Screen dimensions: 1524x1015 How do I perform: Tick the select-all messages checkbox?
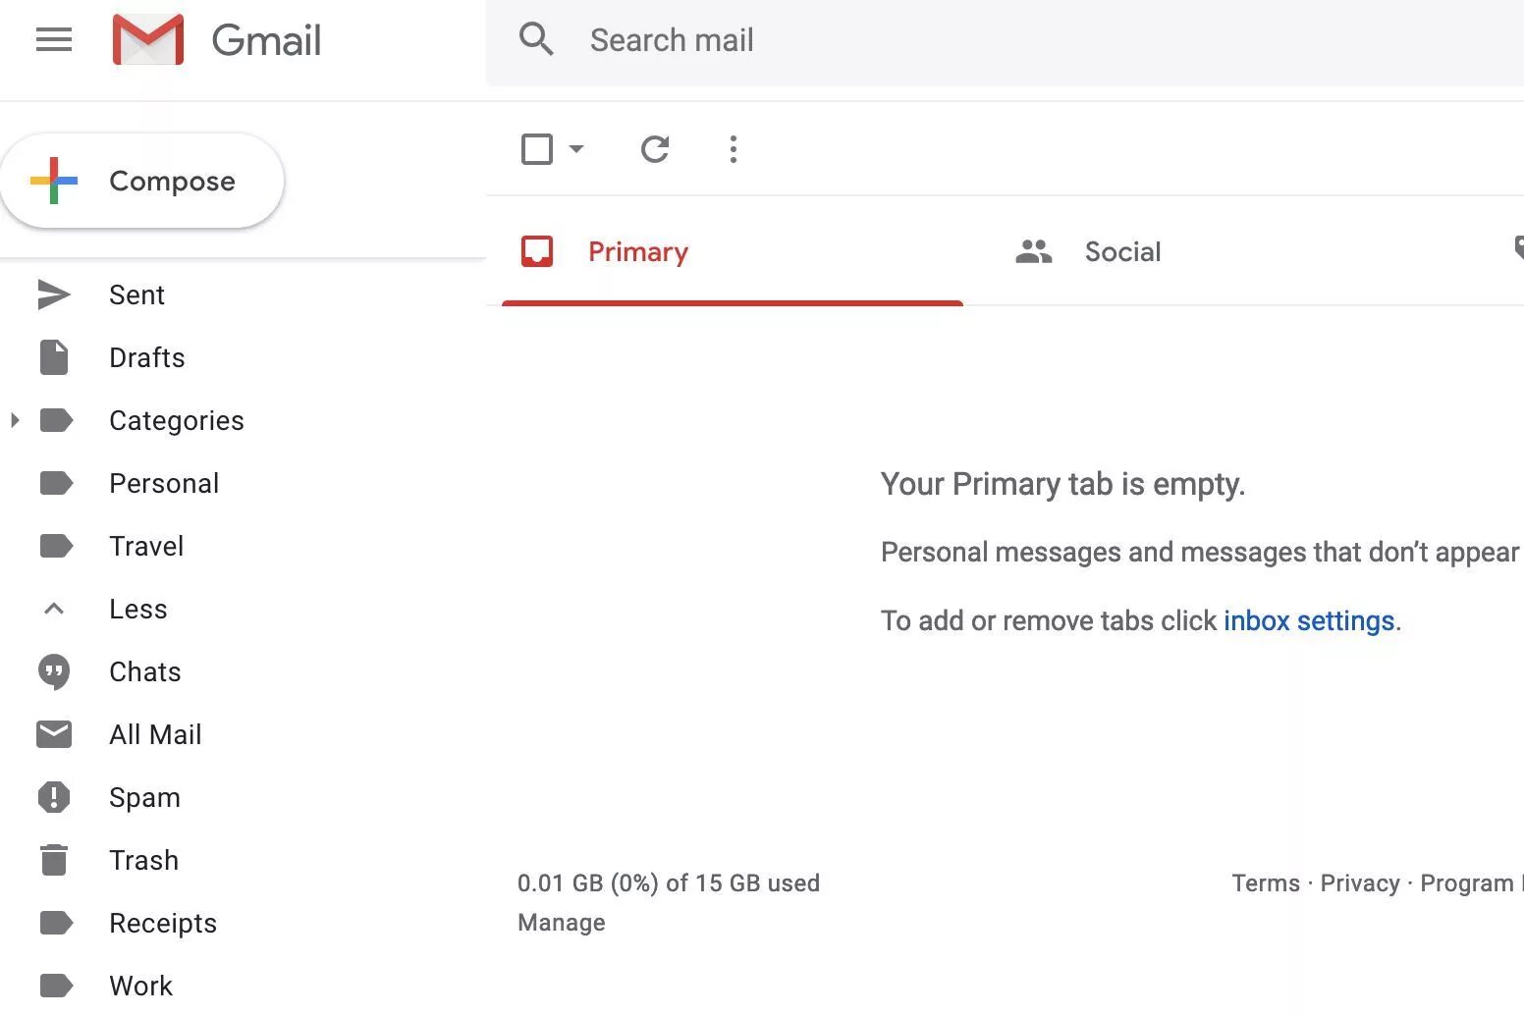click(x=537, y=149)
